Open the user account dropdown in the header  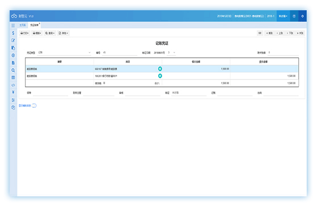click(283, 16)
